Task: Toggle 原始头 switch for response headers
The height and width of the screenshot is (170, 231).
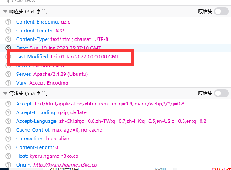Action: 221,11
